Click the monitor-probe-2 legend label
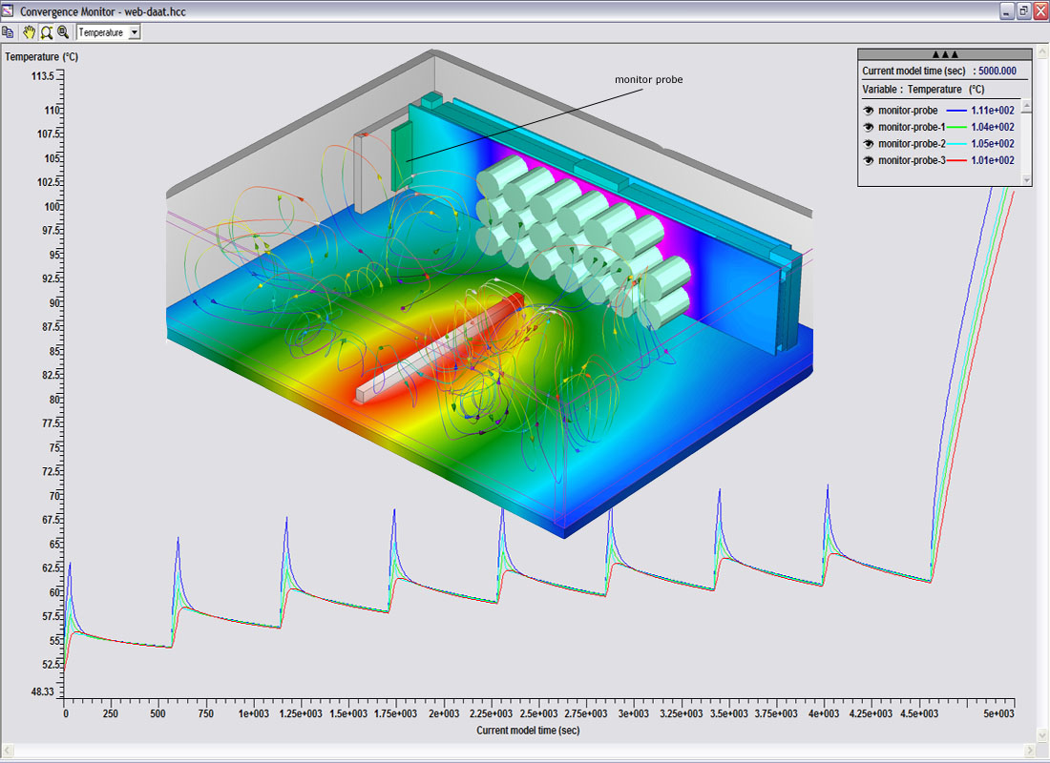This screenshot has width=1050, height=763. tap(911, 143)
